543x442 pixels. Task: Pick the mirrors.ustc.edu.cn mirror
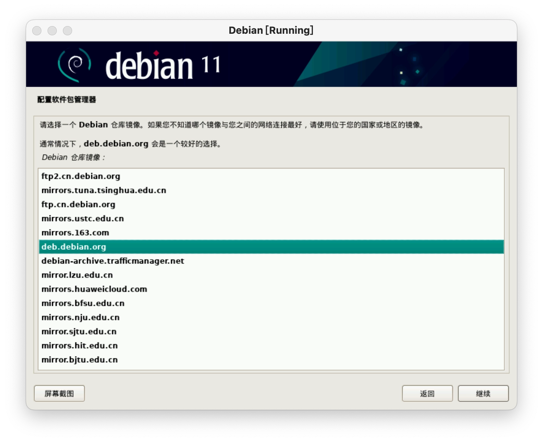[x=271, y=219]
